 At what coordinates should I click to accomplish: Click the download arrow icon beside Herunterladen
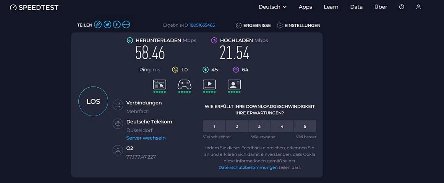[x=130, y=40]
